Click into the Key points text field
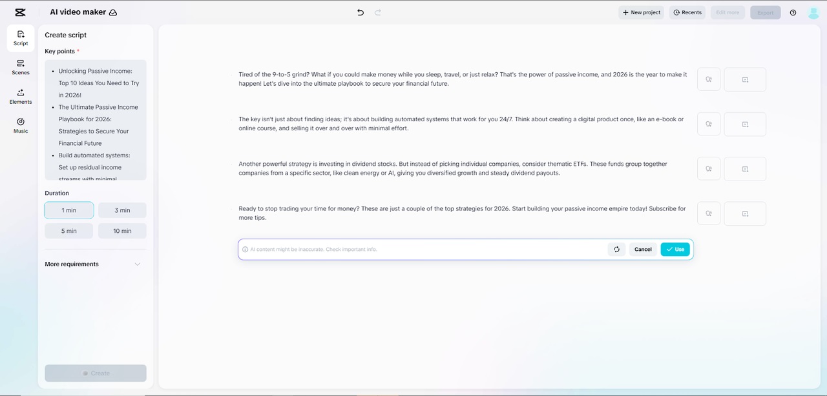Screen dimensions: 827x396 tap(96, 119)
